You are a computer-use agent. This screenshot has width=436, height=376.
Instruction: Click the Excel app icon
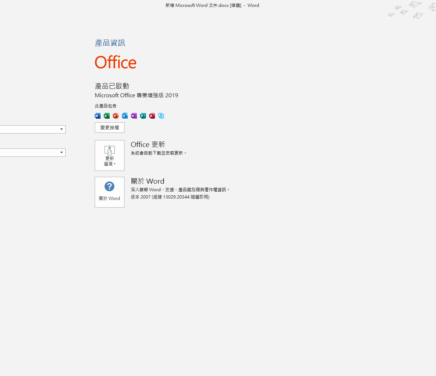click(x=107, y=116)
